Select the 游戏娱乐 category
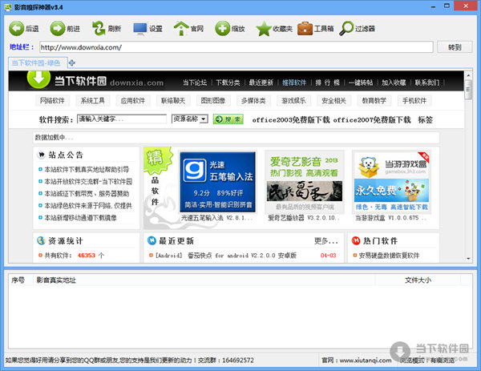The image size is (481, 371). [x=293, y=101]
